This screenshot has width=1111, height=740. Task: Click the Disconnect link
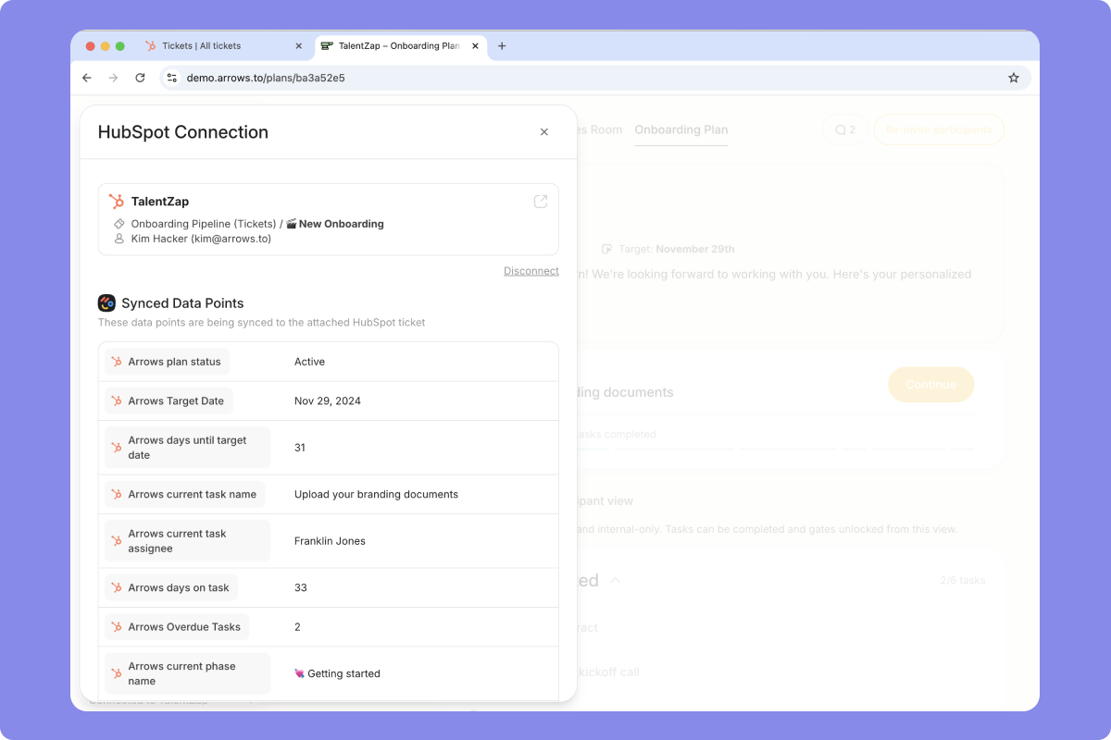pyautogui.click(x=531, y=271)
